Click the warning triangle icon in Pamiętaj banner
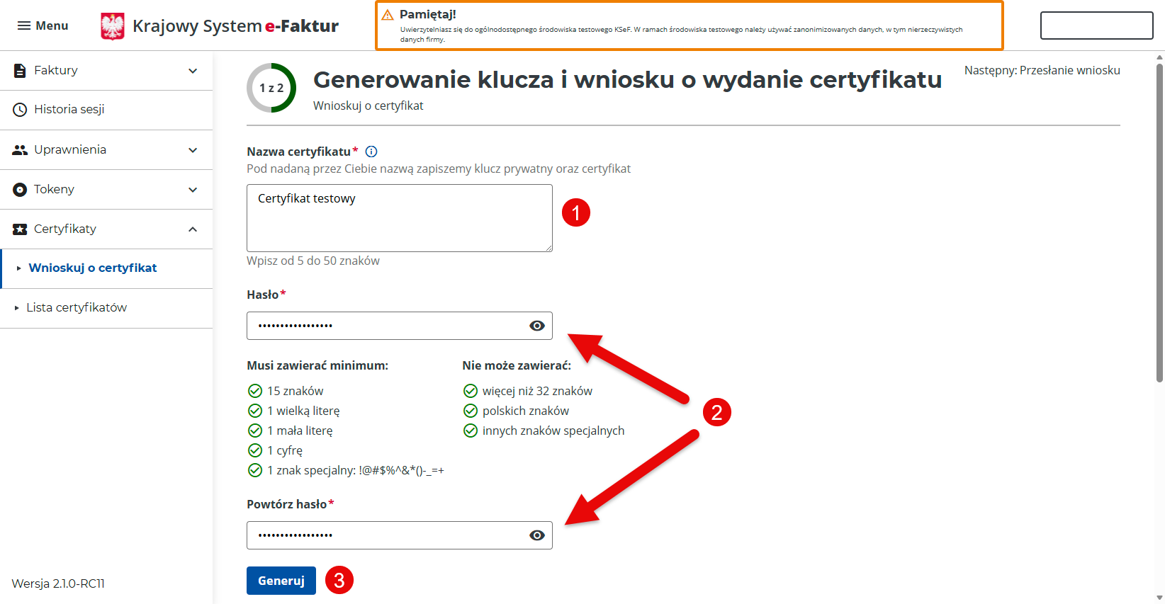The height and width of the screenshot is (604, 1165). 388,15
